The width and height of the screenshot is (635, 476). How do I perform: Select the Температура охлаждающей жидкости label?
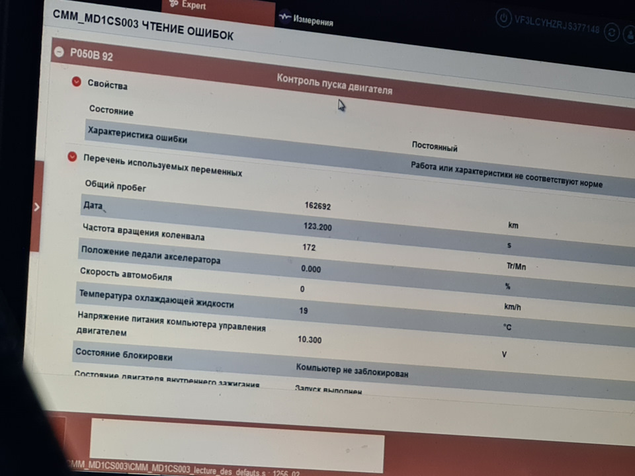click(156, 299)
